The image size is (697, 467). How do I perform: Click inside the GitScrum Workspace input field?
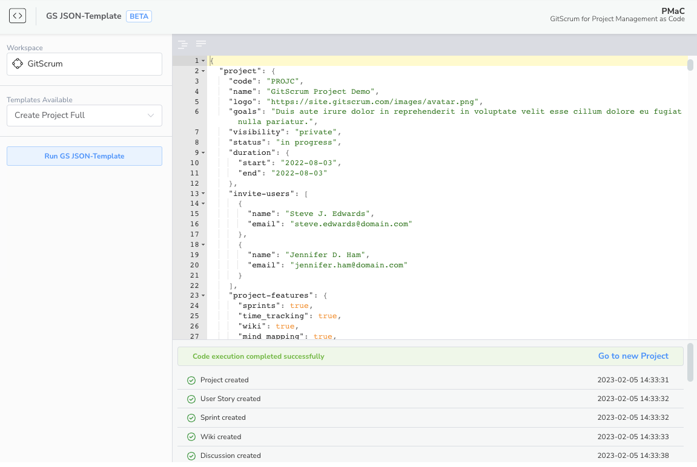click(85, 64)
